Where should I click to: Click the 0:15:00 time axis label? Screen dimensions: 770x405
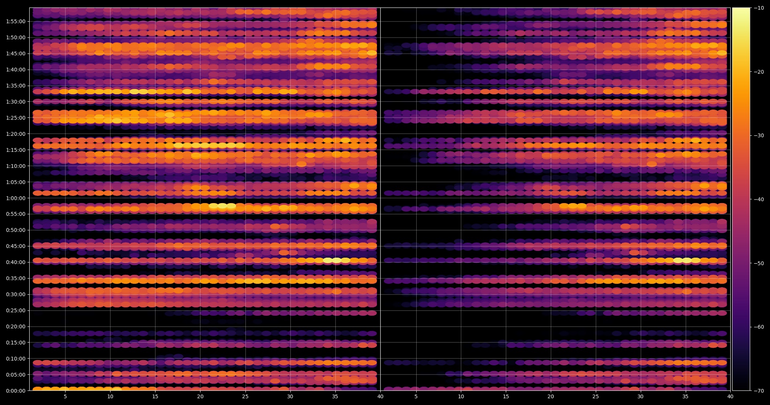click(x=16, y=343)
